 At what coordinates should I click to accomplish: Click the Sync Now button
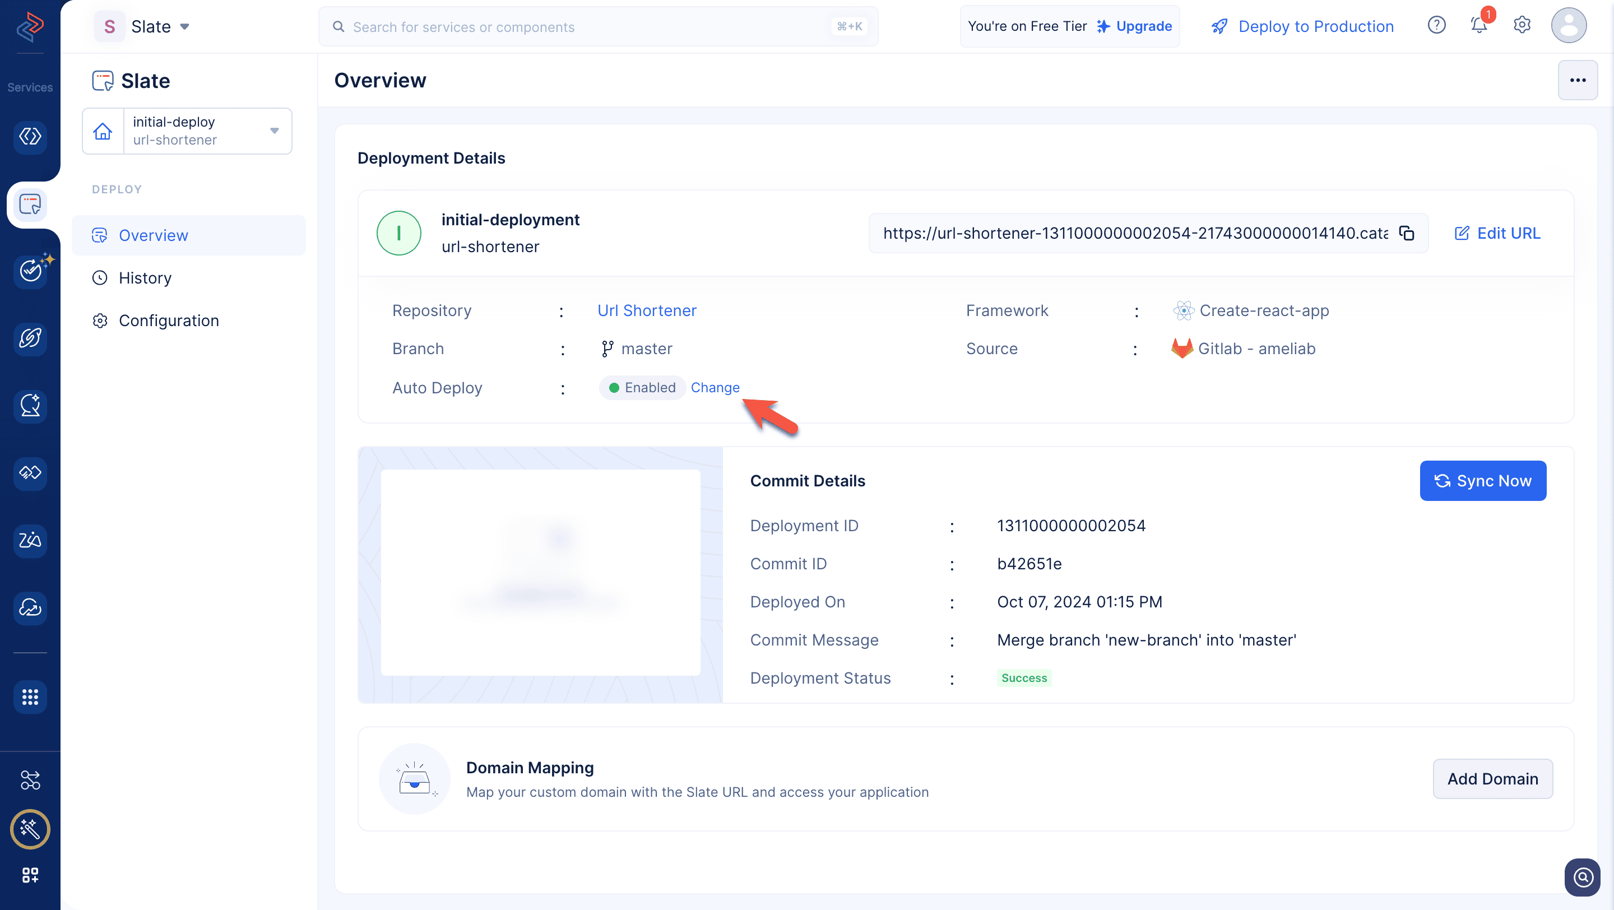(1482, 481)
